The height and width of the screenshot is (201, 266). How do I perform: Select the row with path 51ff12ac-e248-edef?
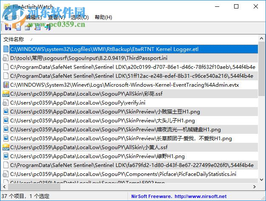click(133, 76)
